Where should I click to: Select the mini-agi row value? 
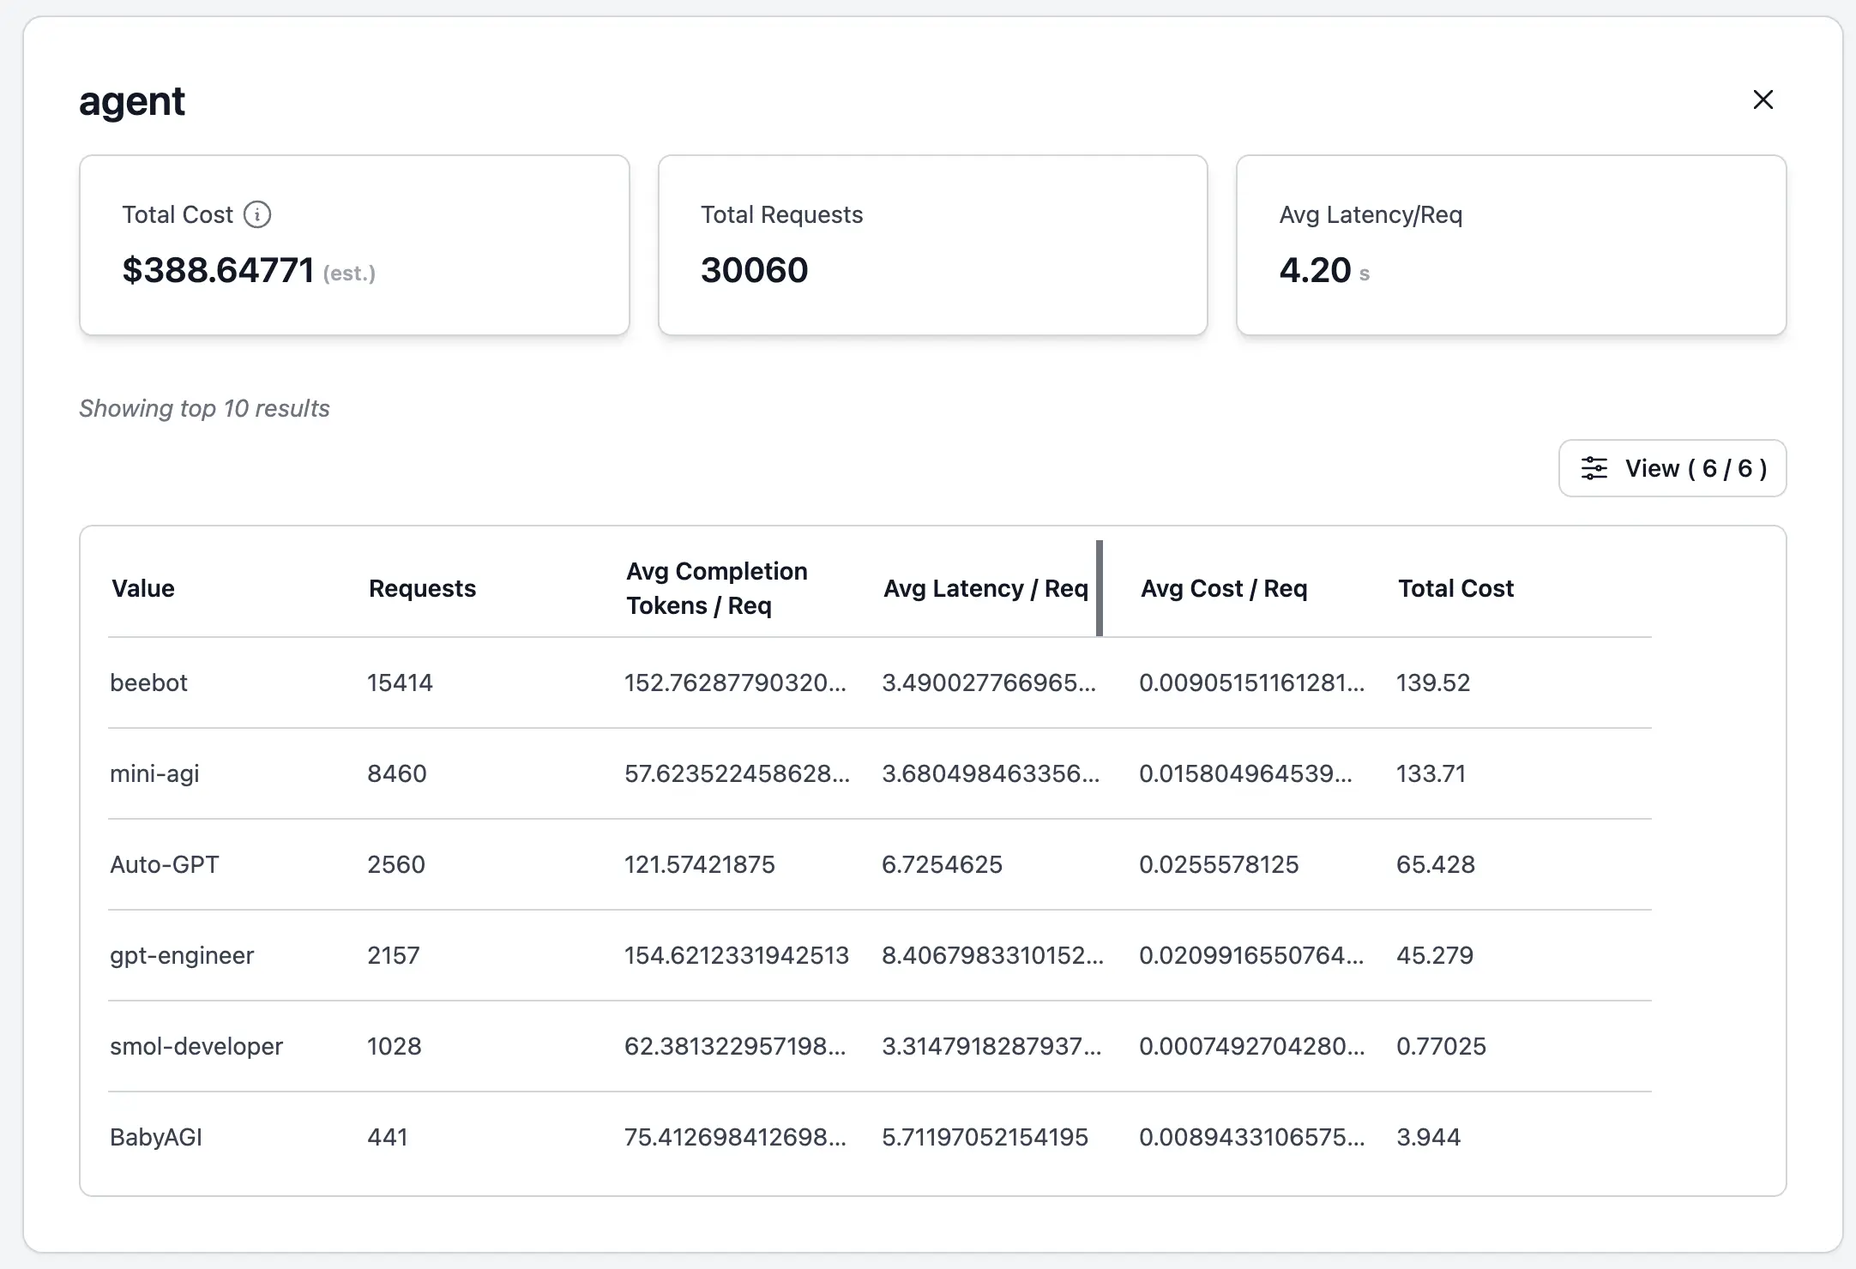point(154,773)
